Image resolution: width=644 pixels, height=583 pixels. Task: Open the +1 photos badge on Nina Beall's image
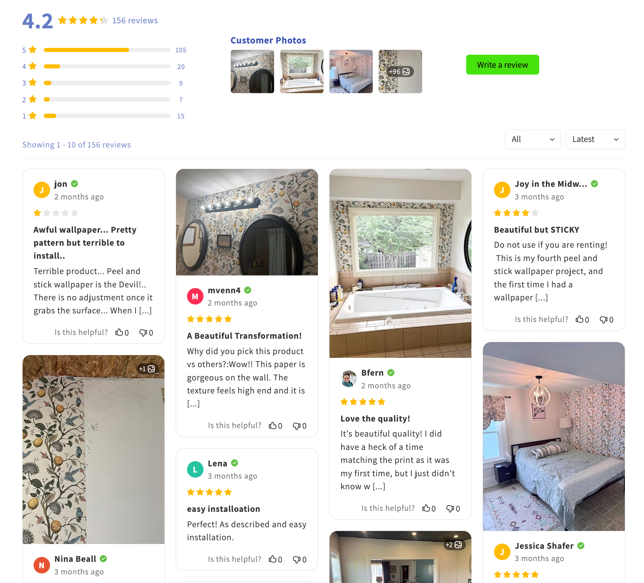(x=147, y=369)
